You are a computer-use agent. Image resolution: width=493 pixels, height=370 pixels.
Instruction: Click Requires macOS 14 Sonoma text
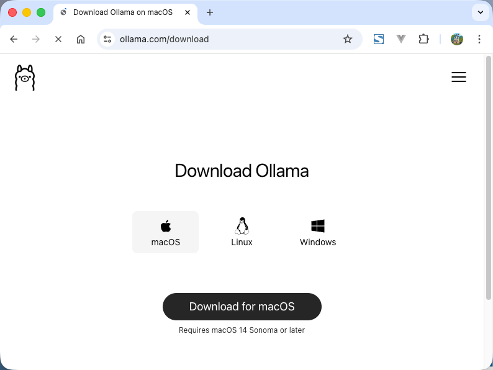(x=242, y=330)
